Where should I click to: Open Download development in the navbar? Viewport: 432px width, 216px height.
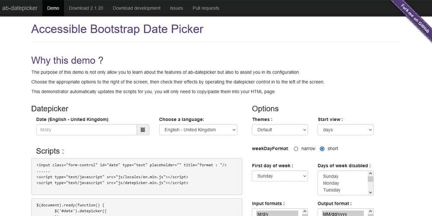(x=137, y=8)
